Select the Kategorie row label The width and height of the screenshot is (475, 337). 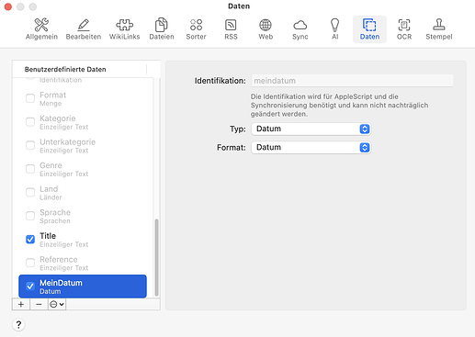(58, 118)
